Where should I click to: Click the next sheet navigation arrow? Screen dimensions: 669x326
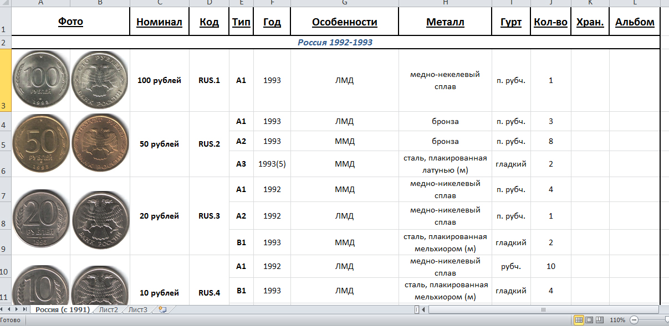coord(18,309)
